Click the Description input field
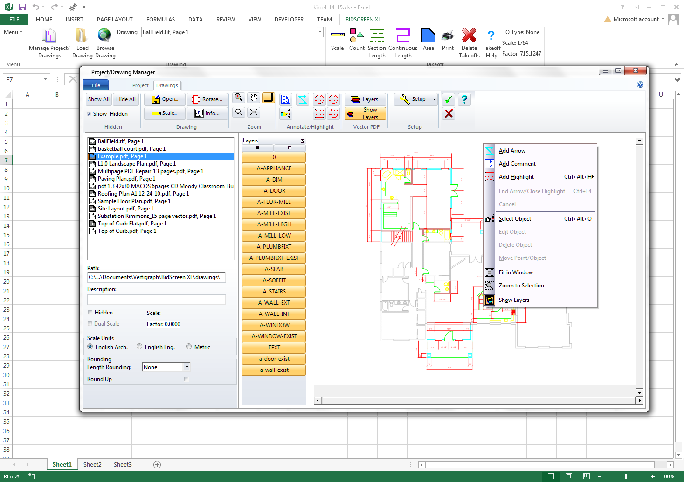This screenshot has width=684, height=482. (157, 300)
